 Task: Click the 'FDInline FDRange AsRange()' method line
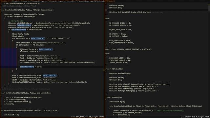134,91
